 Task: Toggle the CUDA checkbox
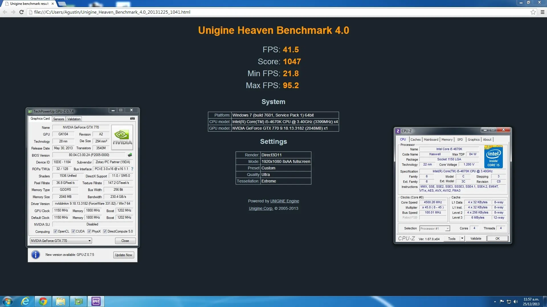(73, 231)
